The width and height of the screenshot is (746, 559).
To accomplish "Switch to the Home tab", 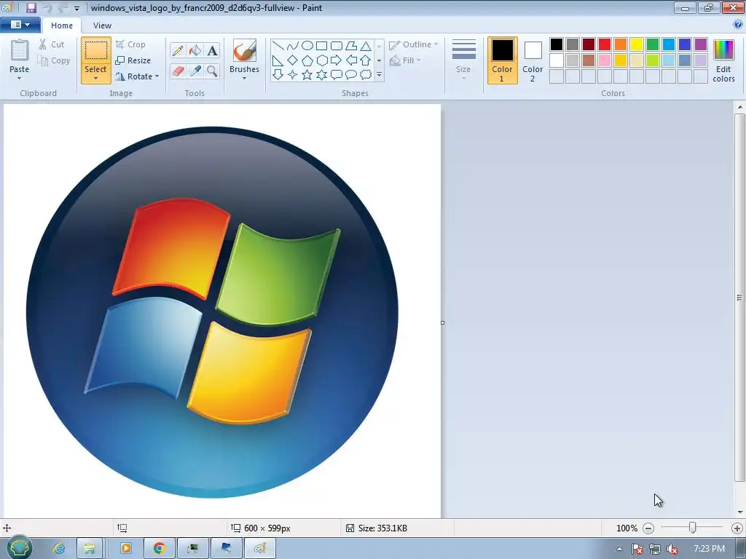I will [62, 25].
